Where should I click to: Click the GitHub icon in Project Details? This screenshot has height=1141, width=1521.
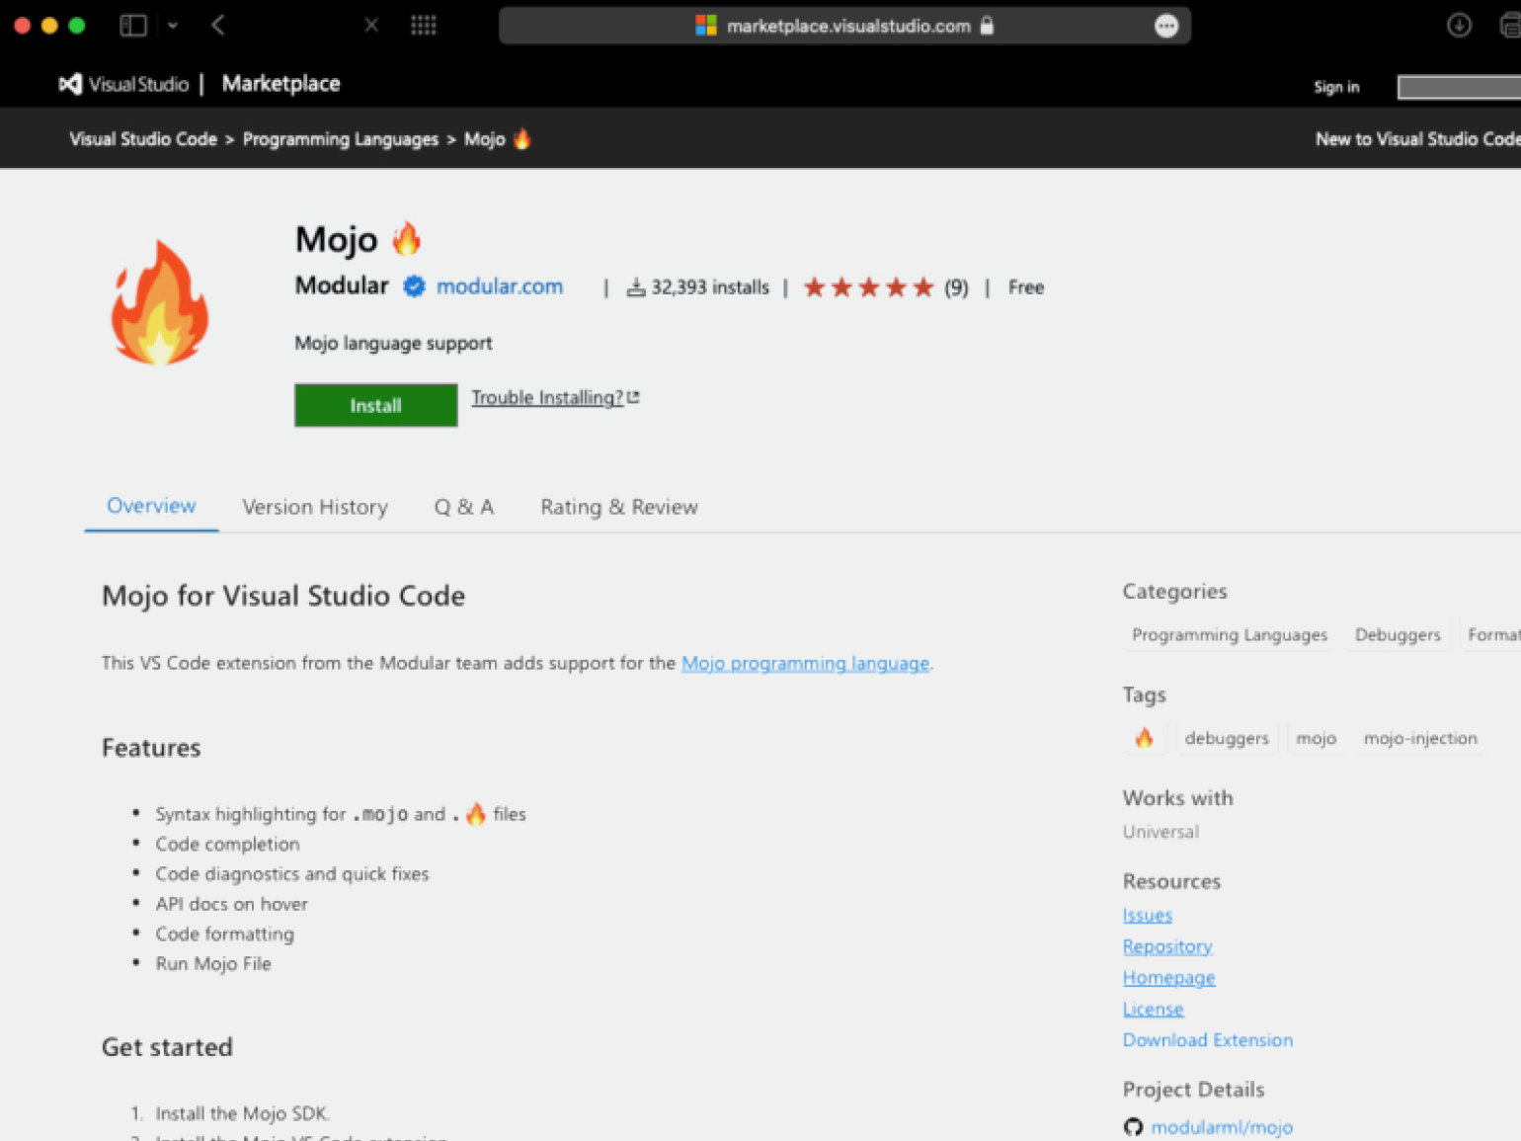click(1133, 1127)
